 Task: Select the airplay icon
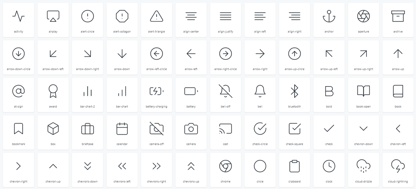click(53, 16)
